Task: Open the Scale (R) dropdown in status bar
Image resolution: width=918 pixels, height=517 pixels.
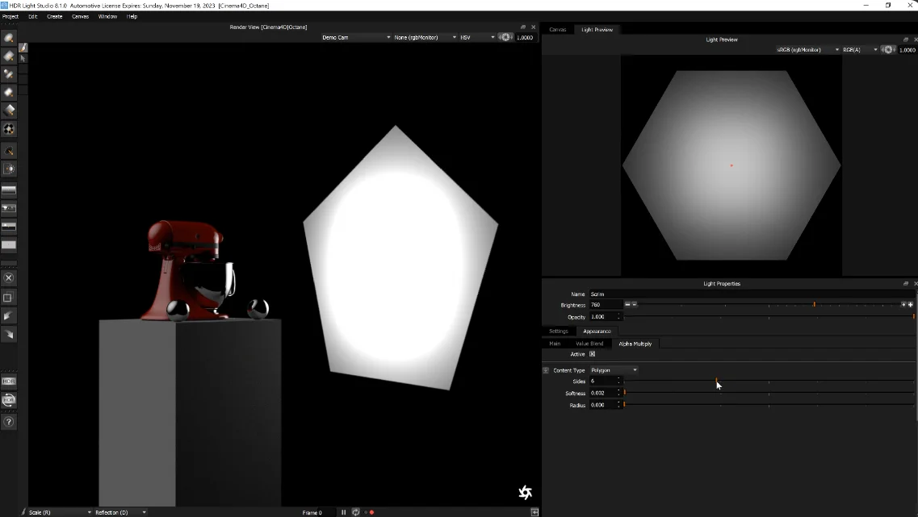Action: pyautogui.click(x=61, y=512)
